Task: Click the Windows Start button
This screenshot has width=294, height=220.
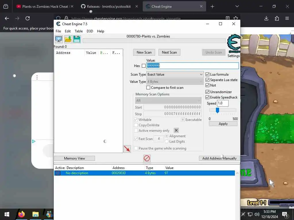Action: [7, 214]
